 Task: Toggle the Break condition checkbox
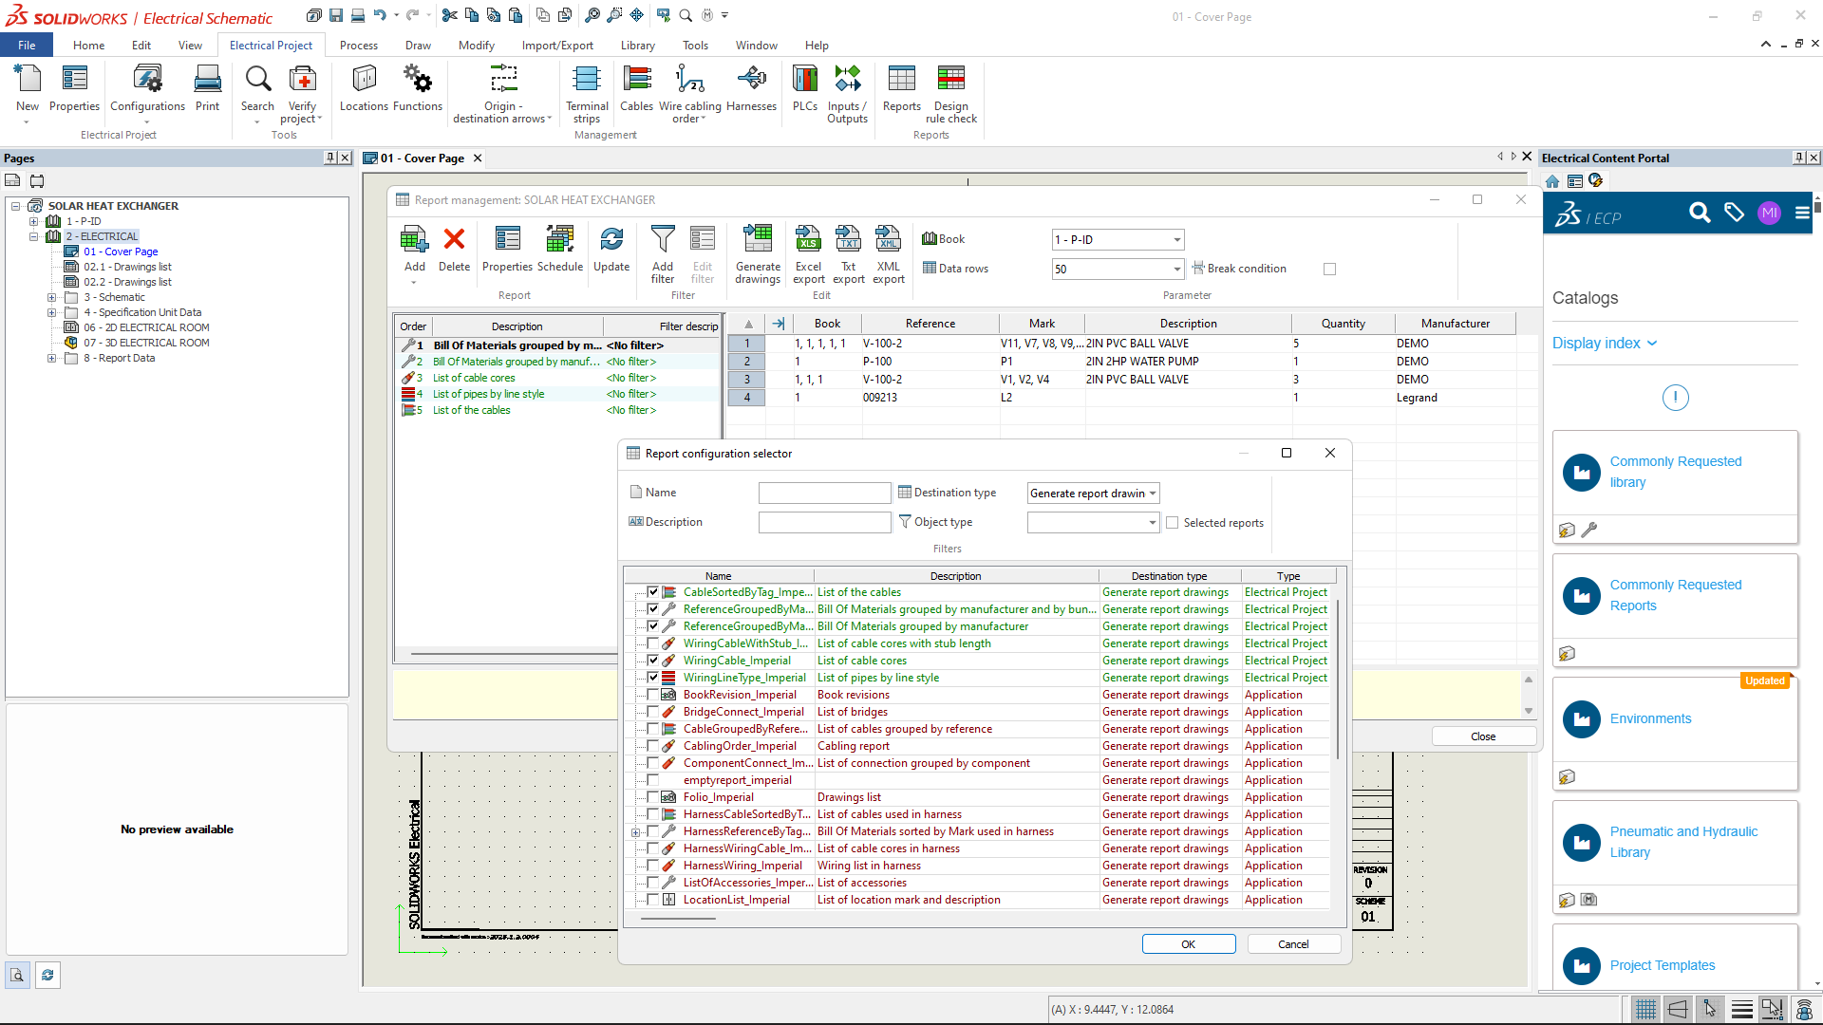point(1329,270)
